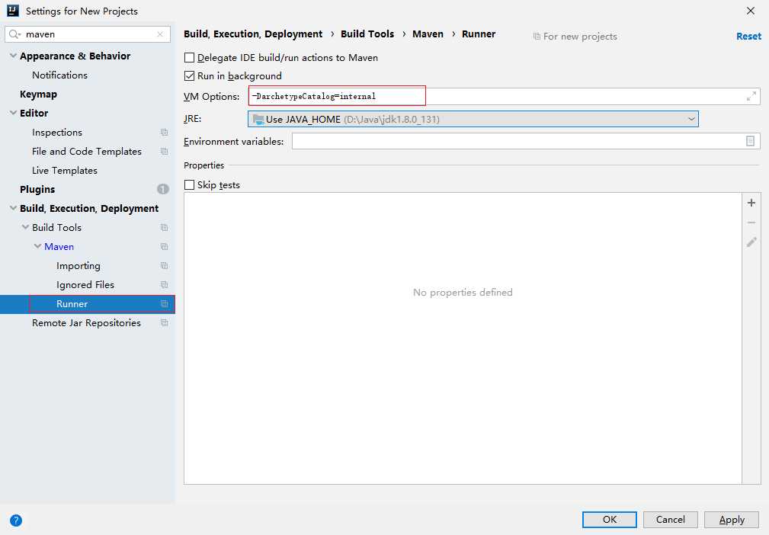Close the Settings dialog window
This screenshot has height=535, width=769.
click(751, 11)
